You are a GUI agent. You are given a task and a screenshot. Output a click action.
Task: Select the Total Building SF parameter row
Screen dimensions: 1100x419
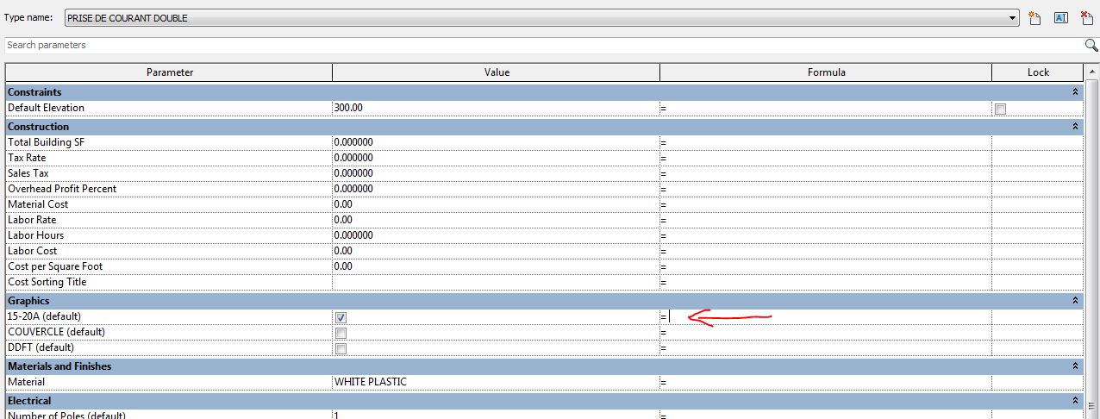pyautogui.click(x=545, y=142)
